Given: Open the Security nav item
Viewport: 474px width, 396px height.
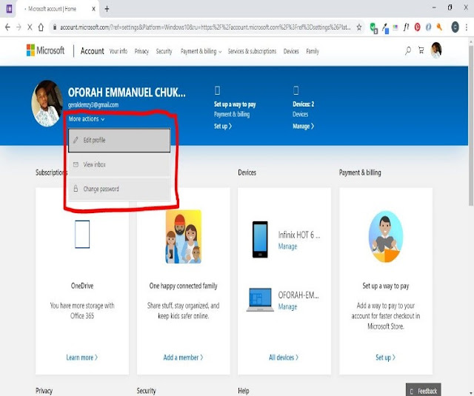Looking at the screenshot, I should [164, 51].
